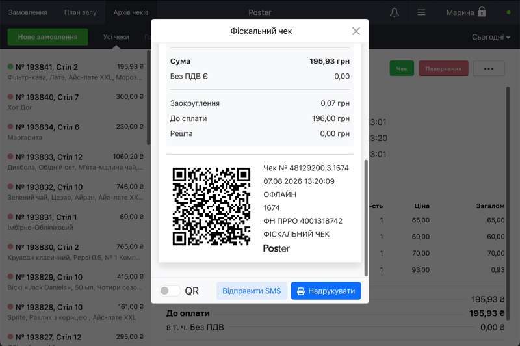
Task: Click the lock icon next to Марина
Action: coord(482,12)
